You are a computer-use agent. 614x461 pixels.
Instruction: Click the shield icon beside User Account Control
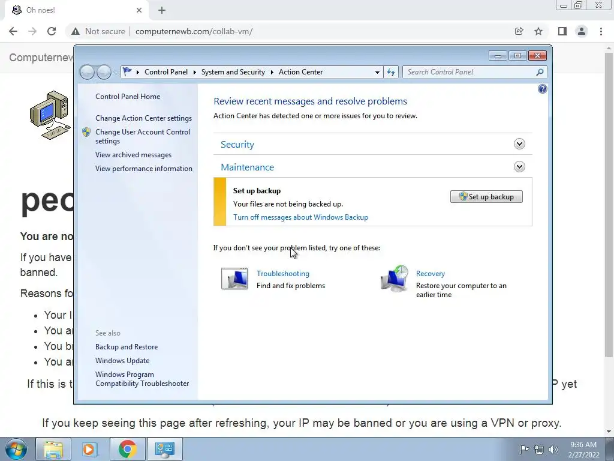point(86,132)
